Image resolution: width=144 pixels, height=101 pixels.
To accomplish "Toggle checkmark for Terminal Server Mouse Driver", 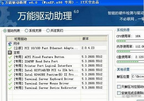I will pyautogui.click(x=10, y=83).
